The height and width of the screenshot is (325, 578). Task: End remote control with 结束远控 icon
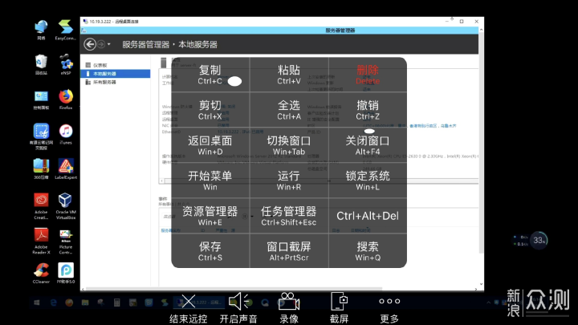(x=189, y=308)
